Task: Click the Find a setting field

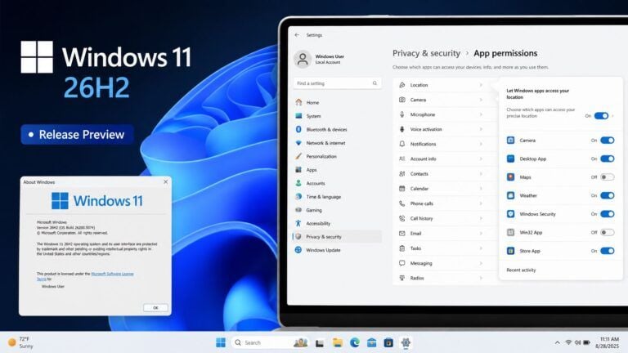Action: [x=337, y=83]
